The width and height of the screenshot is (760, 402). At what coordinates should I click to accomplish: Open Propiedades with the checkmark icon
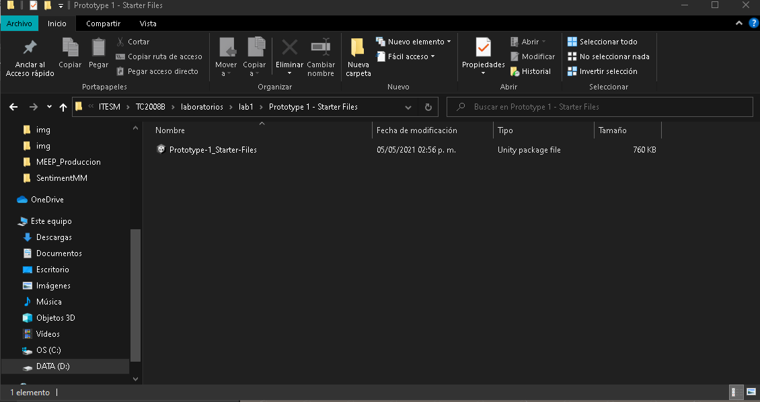pyautogui.click(x=483, y=48)
